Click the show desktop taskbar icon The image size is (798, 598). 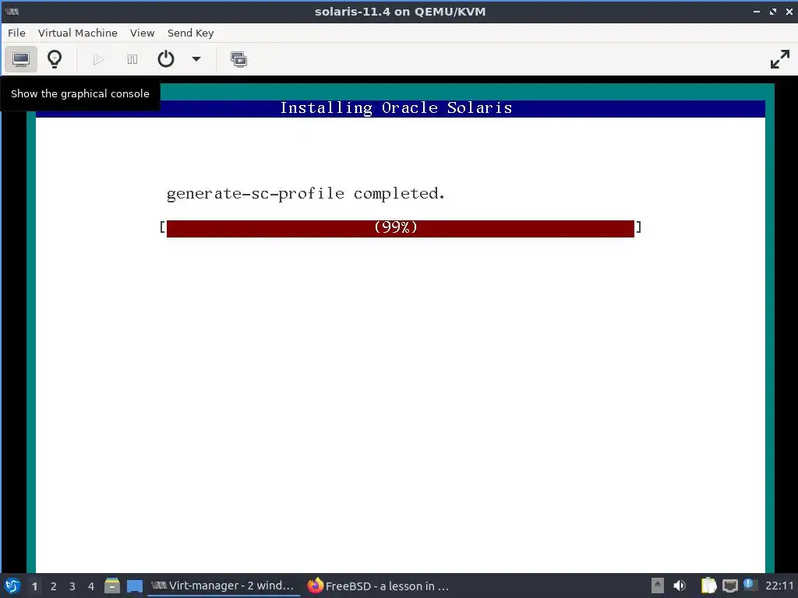point(134,586)
